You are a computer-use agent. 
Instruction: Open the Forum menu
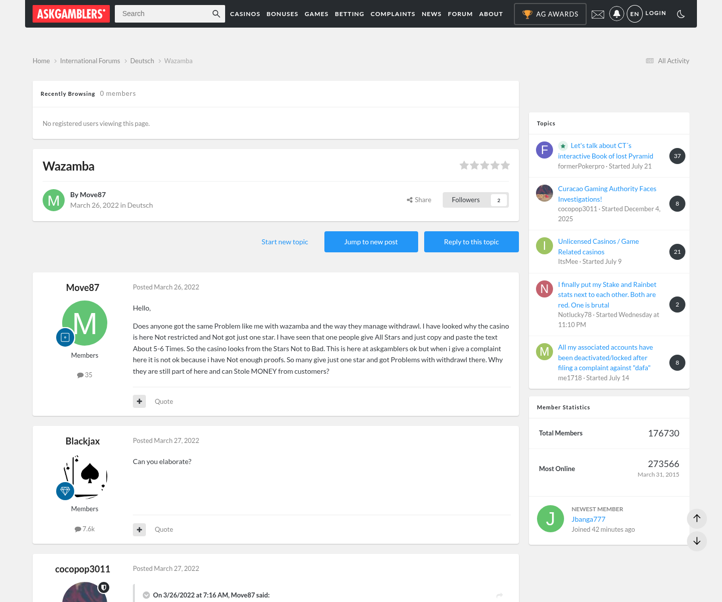point(460,14)
